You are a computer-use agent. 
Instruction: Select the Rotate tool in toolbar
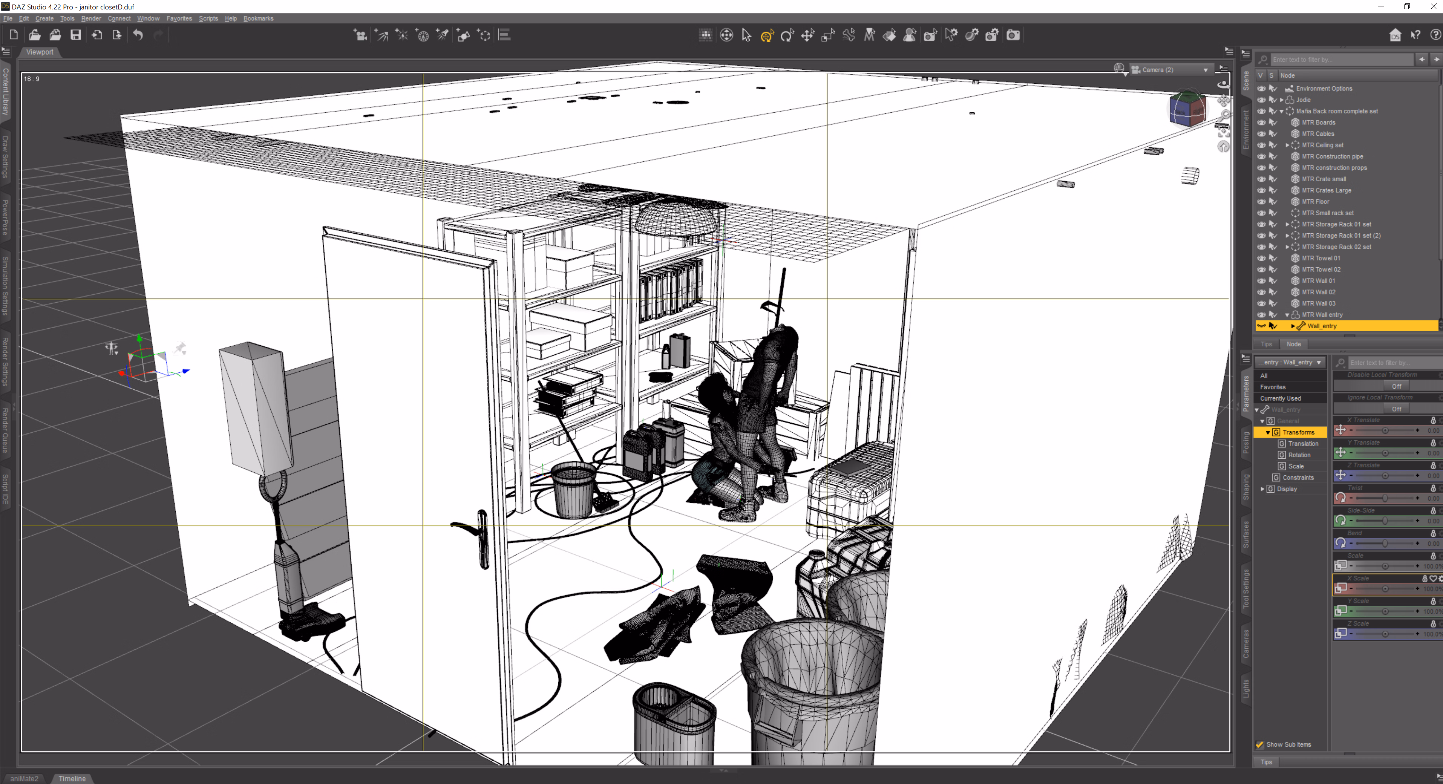pyautogui.click(x=787, y=36)
